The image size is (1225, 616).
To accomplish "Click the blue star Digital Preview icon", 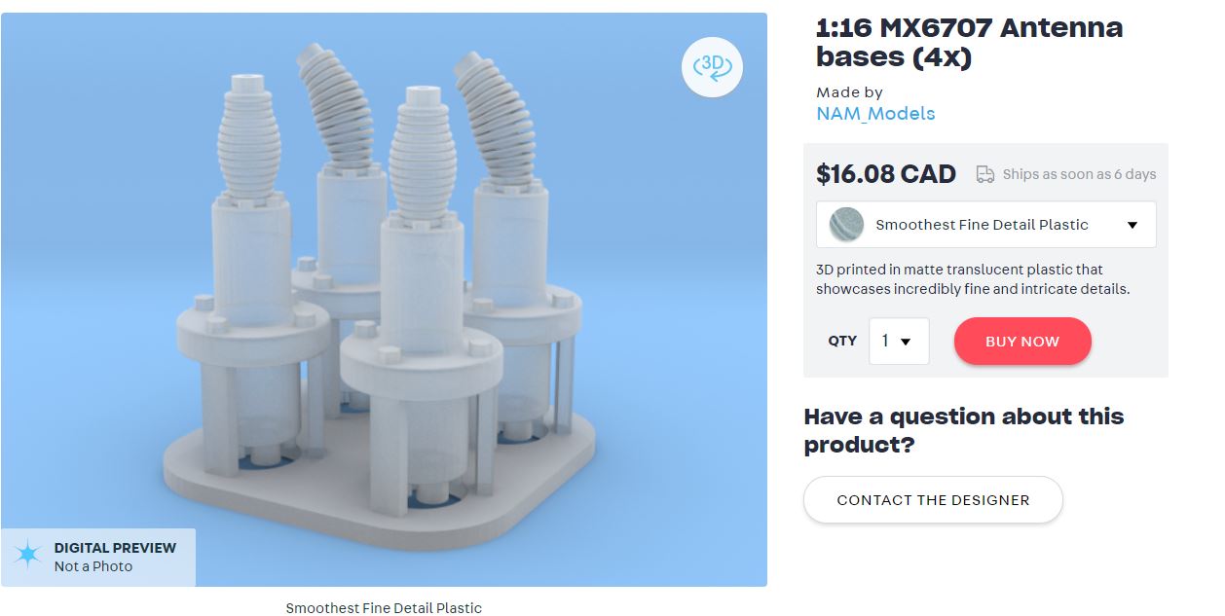I will coord(27,557).
